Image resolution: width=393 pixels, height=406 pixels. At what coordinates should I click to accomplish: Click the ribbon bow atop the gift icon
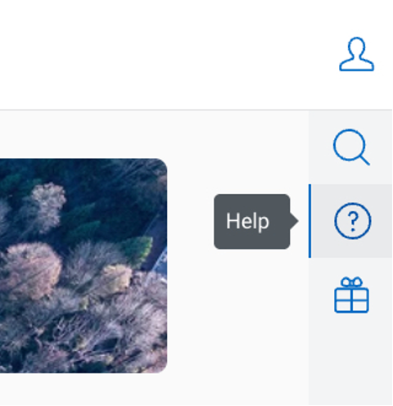point(352,282)
